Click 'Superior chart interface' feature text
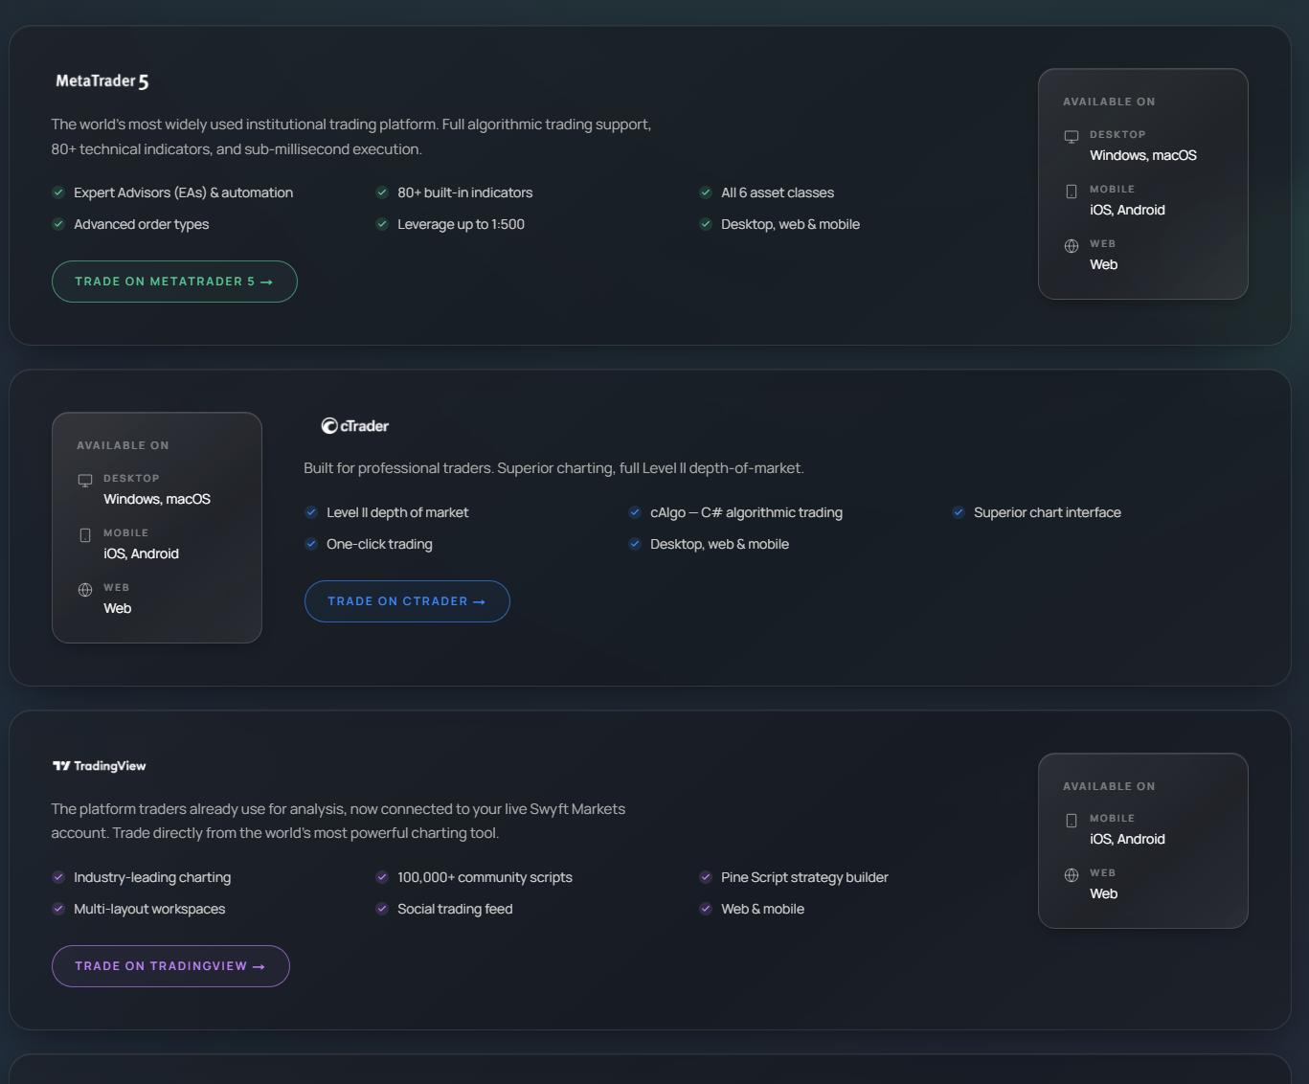 (x=1048, y=512)
